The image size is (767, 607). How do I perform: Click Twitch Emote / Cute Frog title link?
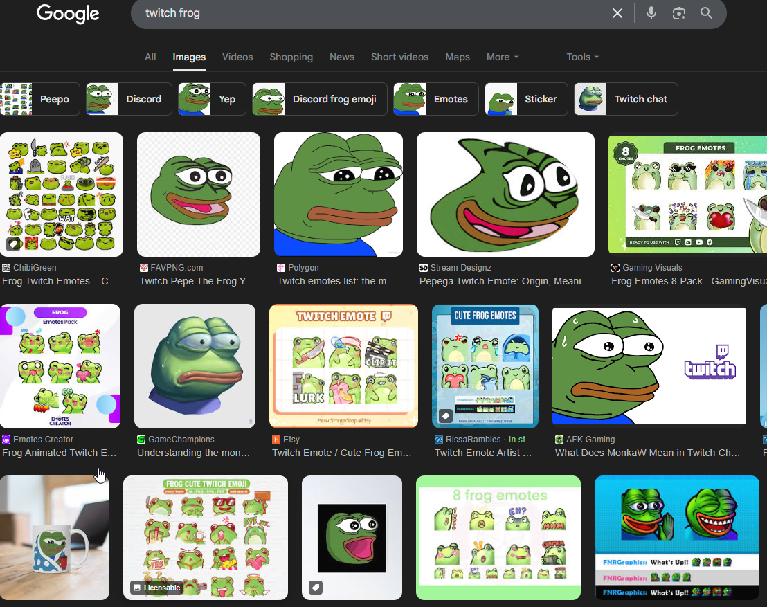coord(341,453)
